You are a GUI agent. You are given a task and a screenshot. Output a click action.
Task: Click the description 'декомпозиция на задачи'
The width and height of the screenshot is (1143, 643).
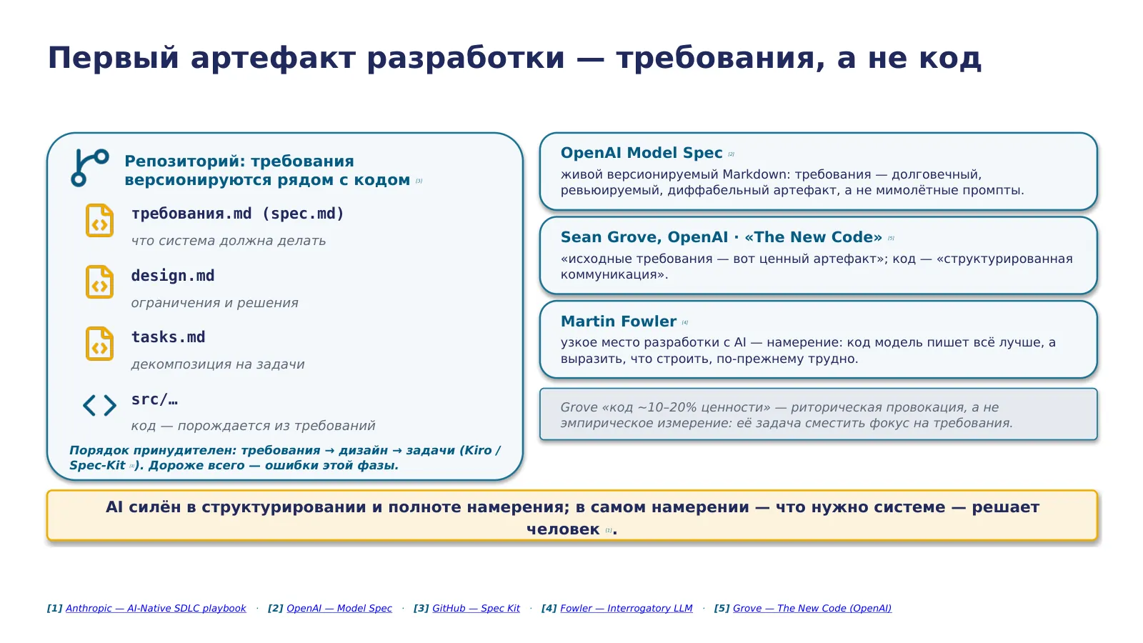coord(218,364)
